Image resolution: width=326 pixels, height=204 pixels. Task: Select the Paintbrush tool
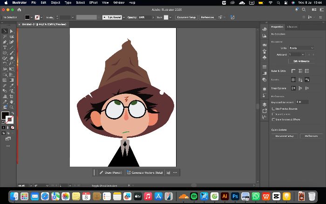(12, 53)
